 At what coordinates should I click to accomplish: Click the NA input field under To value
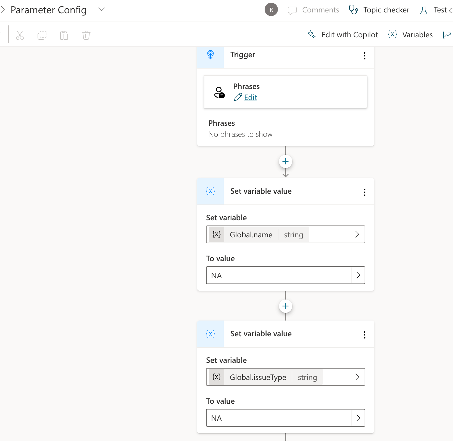(x=276, y=275)
